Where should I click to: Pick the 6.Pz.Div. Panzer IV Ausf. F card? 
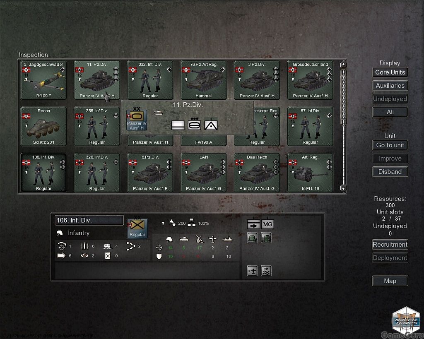click(x=150, y=173)
